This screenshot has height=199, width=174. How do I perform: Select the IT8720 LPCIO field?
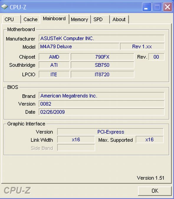tap(102, 74)
